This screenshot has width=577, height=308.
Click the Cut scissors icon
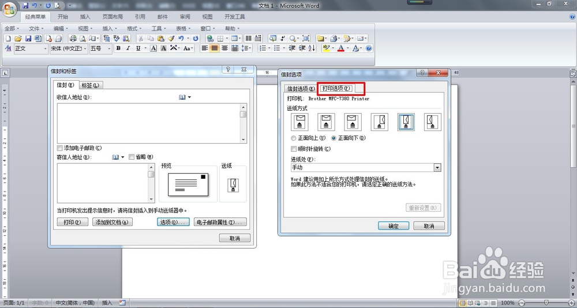(141, 38)
